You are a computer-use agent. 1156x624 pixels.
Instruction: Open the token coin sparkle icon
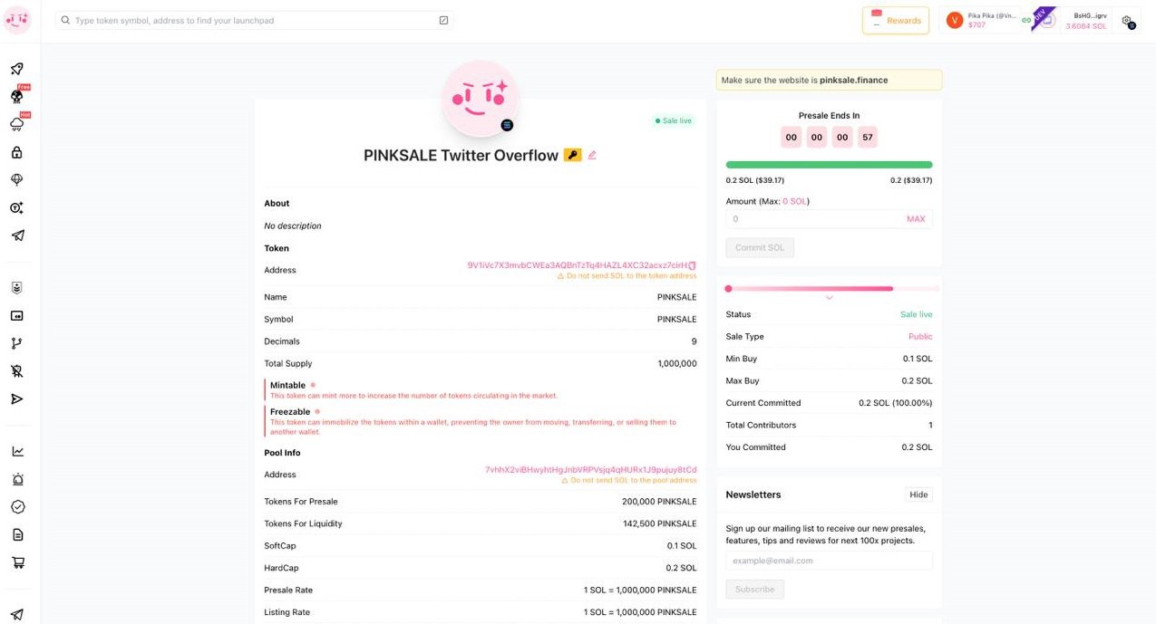(16, 207)
